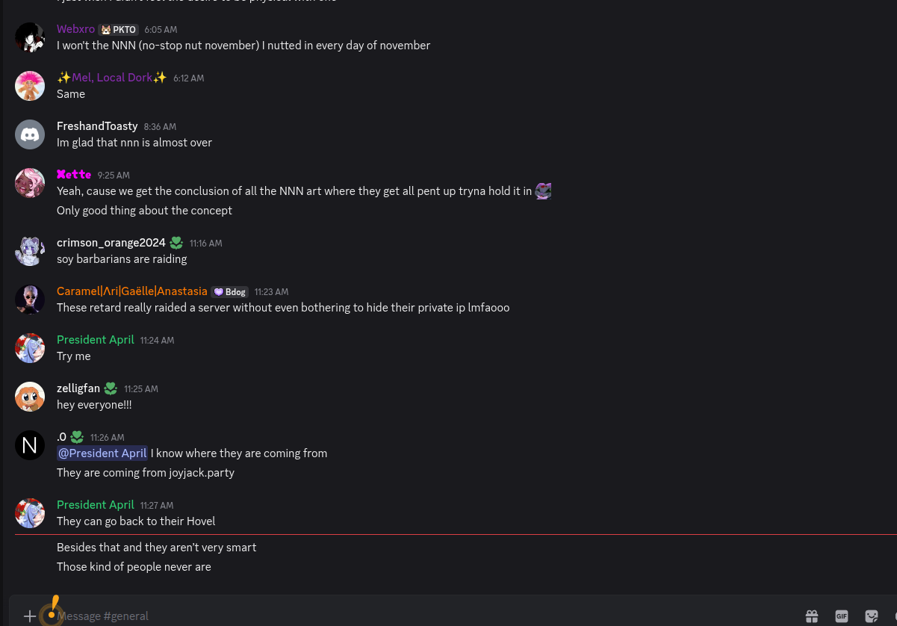
Task: Click the Xette username
Action: (74, 174)
